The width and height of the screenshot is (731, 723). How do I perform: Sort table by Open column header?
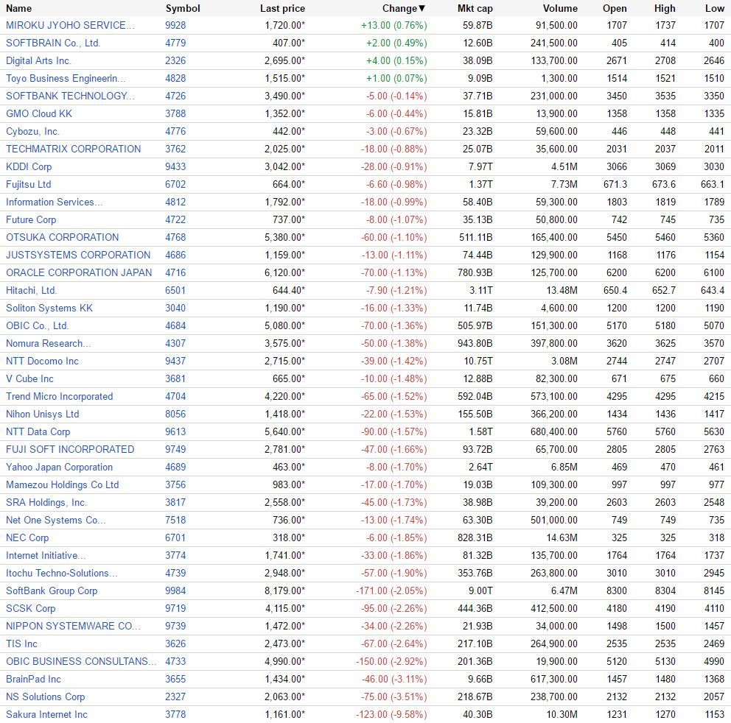tap(615, 8)
